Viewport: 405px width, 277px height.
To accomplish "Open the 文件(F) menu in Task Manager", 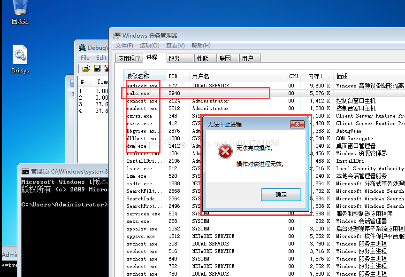I will click(x=124, y=46).
